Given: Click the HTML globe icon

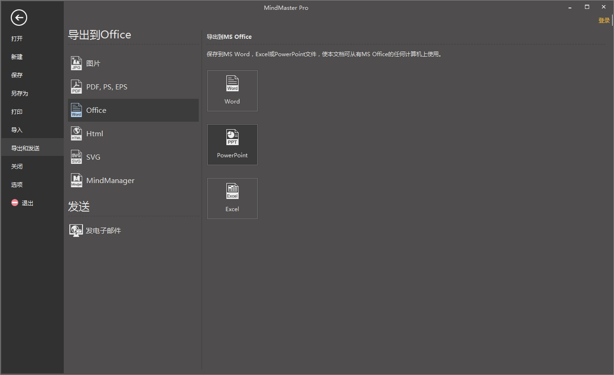Looking at the screenshot, I should point(76,133).
